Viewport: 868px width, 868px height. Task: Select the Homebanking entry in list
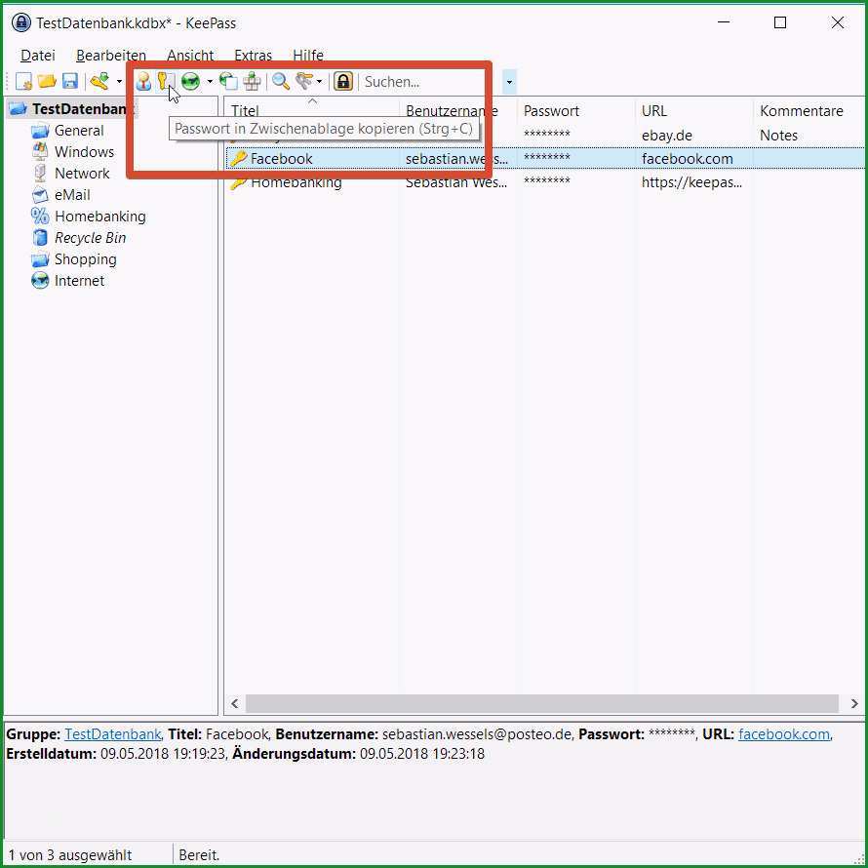[296, 182]
